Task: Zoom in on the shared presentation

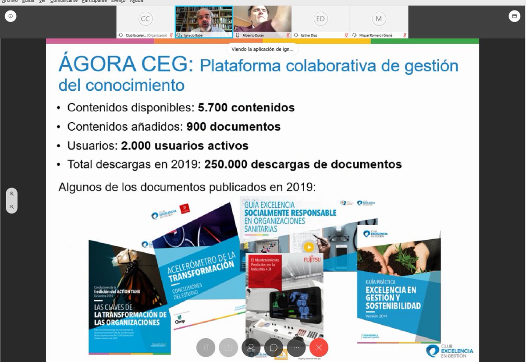Action: click(x=11, y=193)
